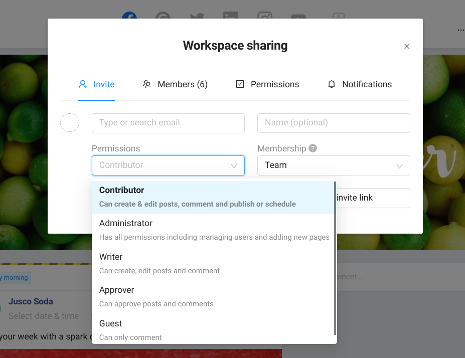Pick the Guest permission option
Image resolution: width=465 pixels, height=358 pixels.
(213, 330)
